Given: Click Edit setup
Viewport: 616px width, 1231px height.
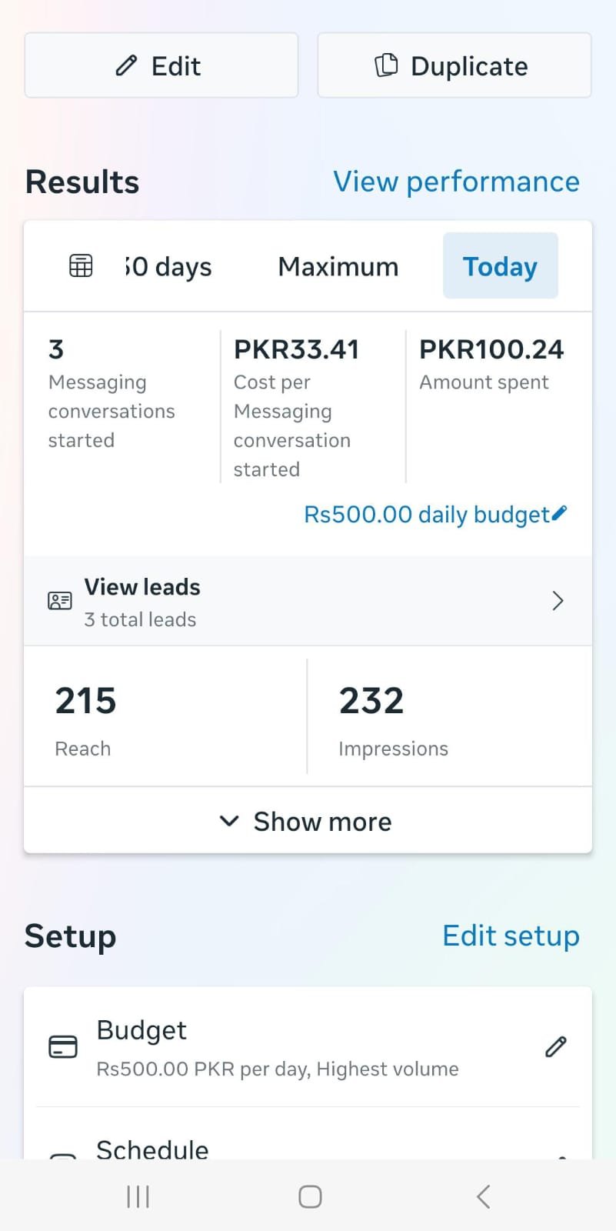Looking at the screenshot, I should (x=511, y=936).
